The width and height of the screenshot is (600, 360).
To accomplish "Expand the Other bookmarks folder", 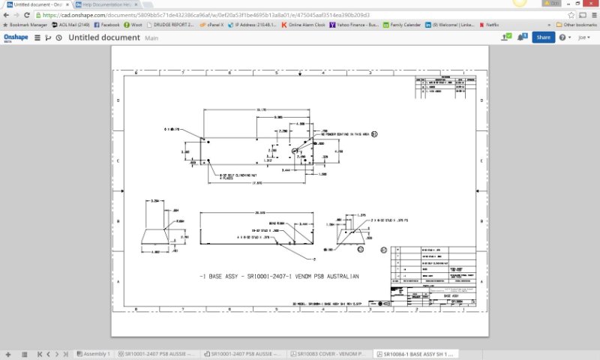I will point(577,25).
